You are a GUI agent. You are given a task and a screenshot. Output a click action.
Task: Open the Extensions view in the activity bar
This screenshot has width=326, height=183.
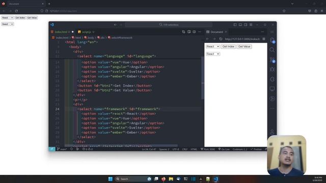point(272,79)
